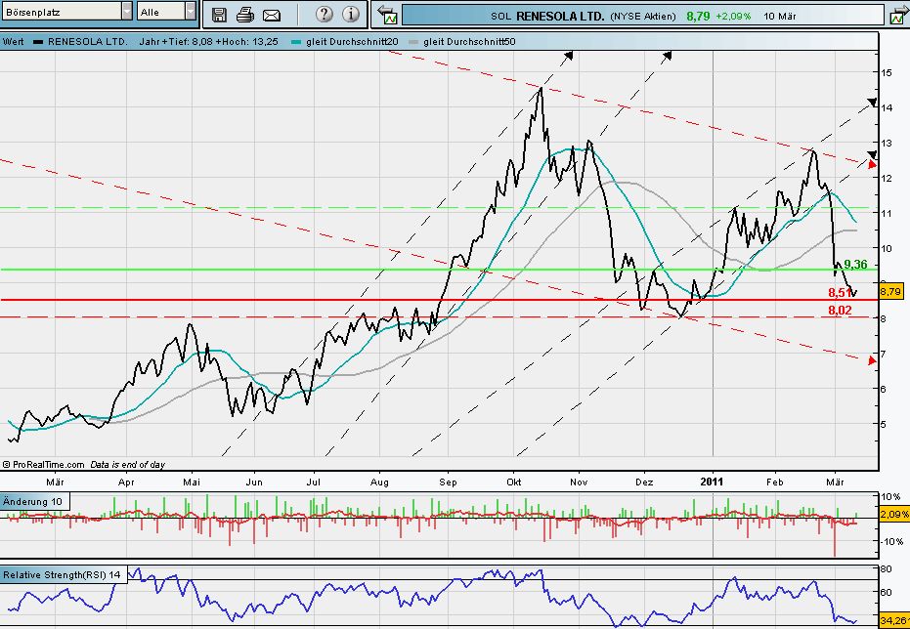The image size is (910, 629).
Task: Show details with the info icon
Action: 351,15
